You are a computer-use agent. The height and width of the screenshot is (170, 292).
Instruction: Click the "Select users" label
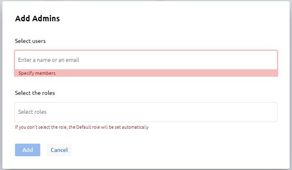30,41
